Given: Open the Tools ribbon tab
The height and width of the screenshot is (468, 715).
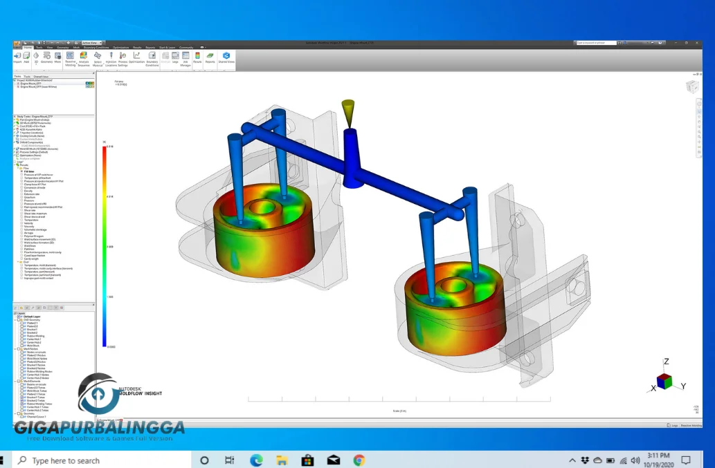Looking at the screenshot, I should [x=39, y=47].
